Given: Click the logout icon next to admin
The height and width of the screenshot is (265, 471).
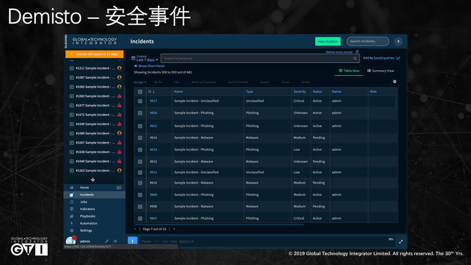Looking at the screenshot, I should pos(115,241).
